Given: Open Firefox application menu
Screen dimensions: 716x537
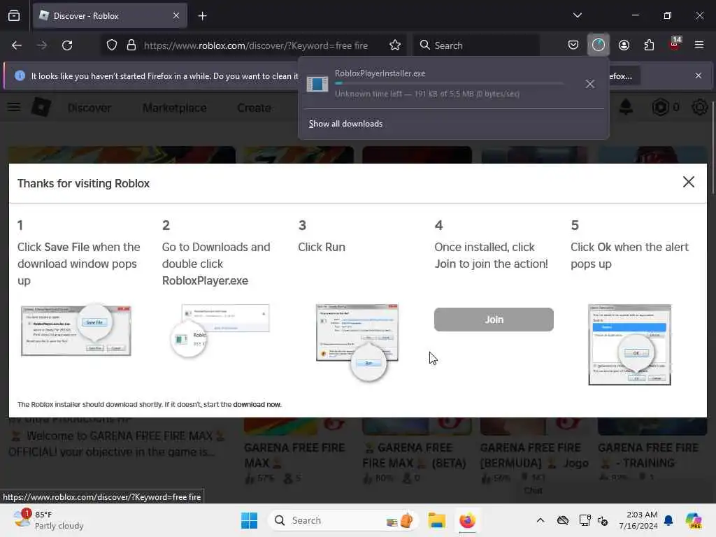Looking at the screenshot, I should point(699,45).
